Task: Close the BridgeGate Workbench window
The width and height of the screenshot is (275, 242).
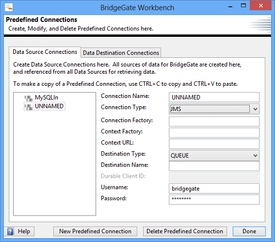Action: pyautogui.click(x=261, y=5)
